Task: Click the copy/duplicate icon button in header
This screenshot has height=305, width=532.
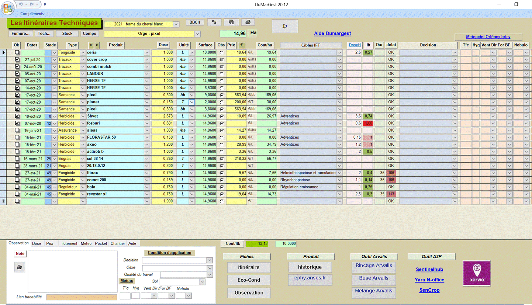Action: coord(231,22)
